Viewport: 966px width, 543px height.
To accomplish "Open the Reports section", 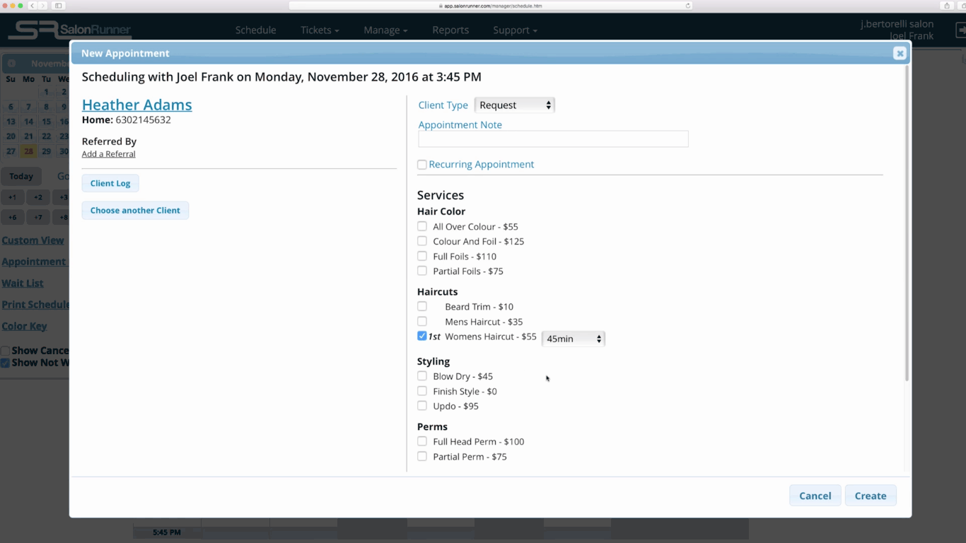I will click(x=450, y=30).
